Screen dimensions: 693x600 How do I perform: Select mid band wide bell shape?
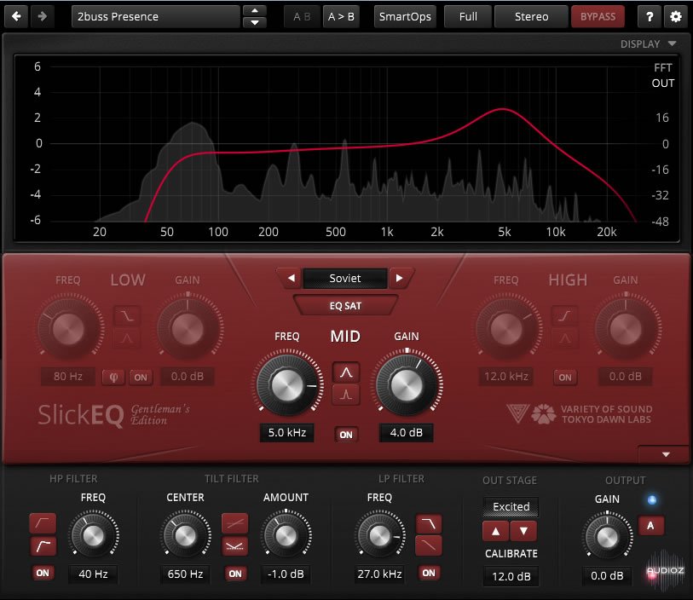click(x=346, y=372)
